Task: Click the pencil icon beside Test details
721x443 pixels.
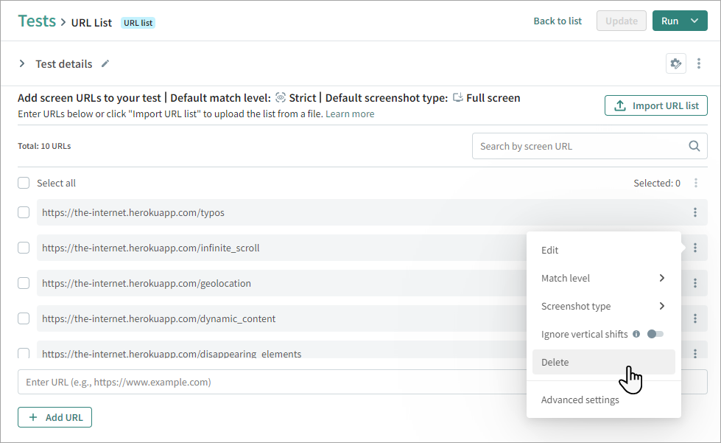Action: click(105, 64)
